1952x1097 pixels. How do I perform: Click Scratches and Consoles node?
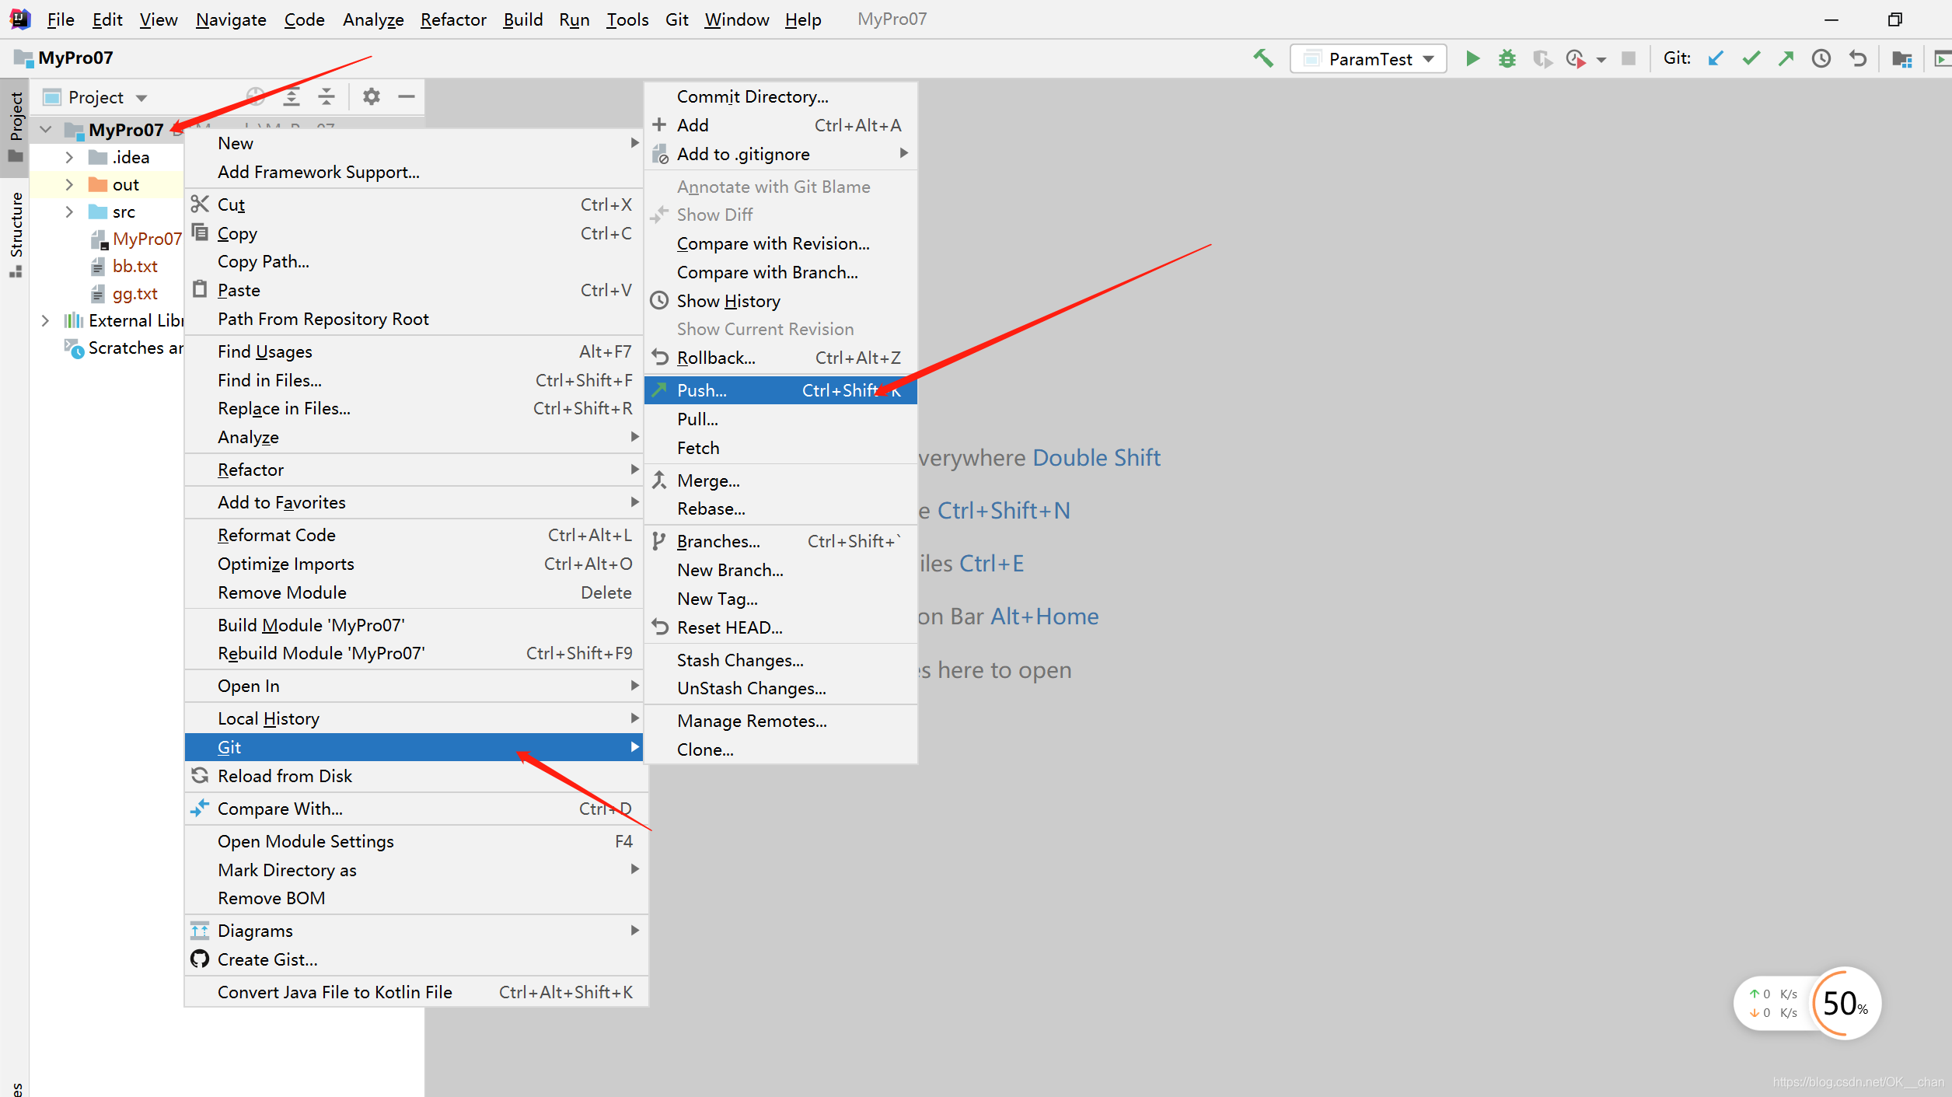tap(124, 348)
